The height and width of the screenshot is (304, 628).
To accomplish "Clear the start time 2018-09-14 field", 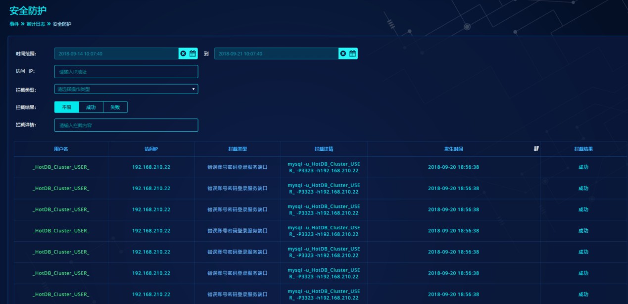I will (x=183, y=53).
